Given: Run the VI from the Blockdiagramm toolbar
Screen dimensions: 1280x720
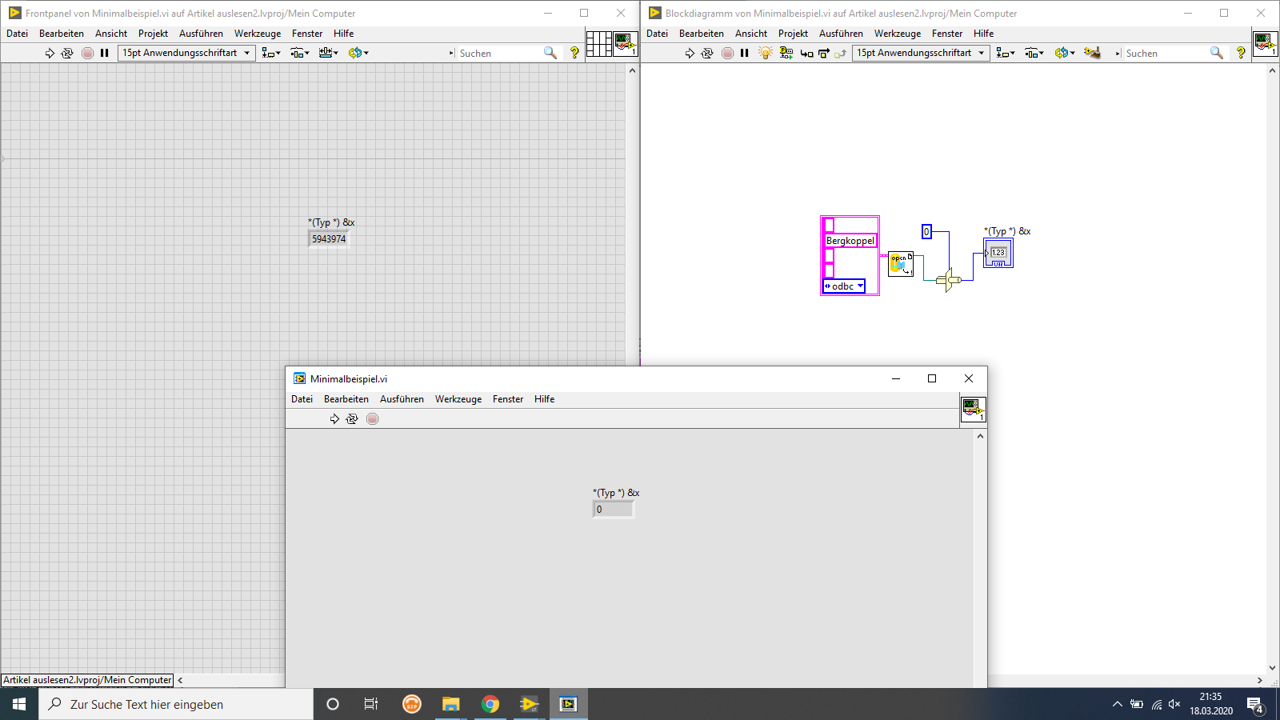Looking at the screenshot, I should (690, 53).
